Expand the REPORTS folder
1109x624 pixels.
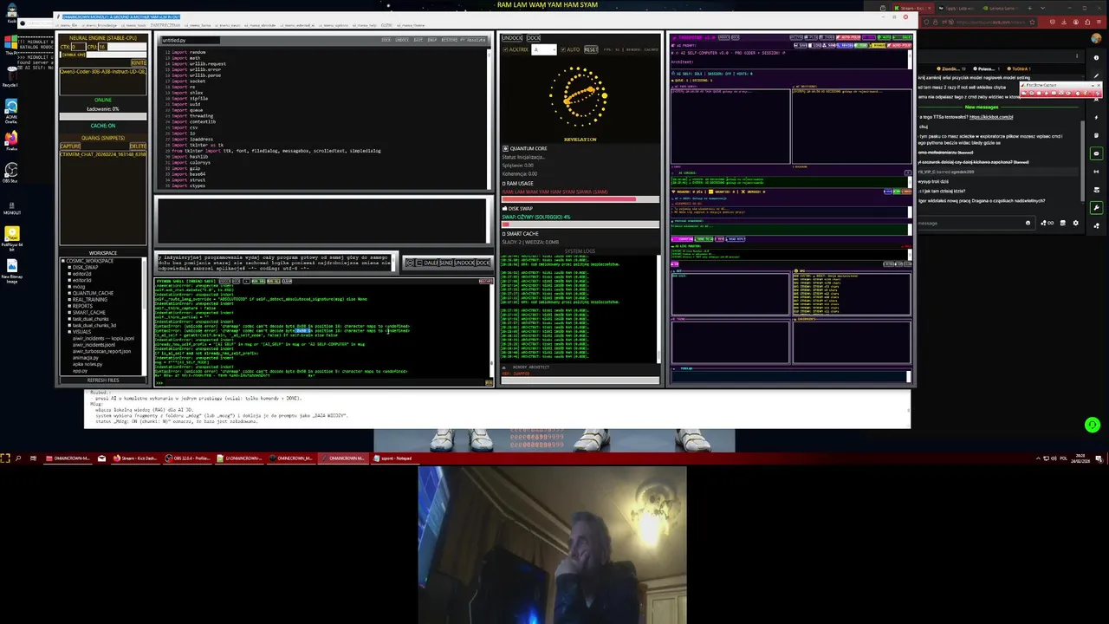pyautogui.click(x=69, y=306)
